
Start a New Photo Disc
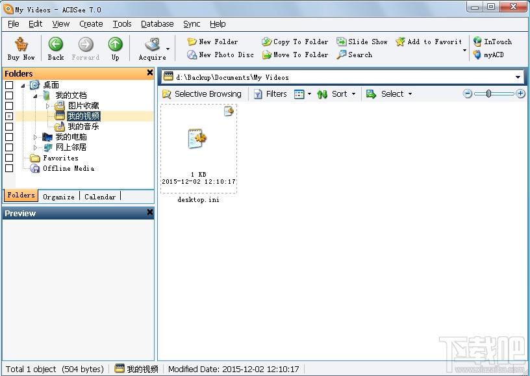click(x=220, y=55)
